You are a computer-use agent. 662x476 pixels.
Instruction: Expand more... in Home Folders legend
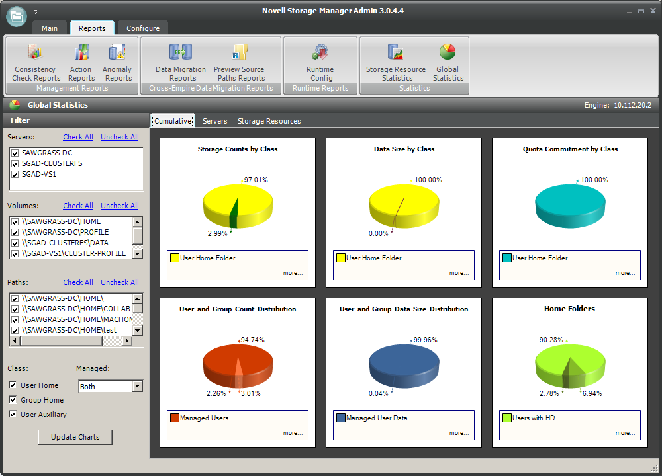coord(626,433)
